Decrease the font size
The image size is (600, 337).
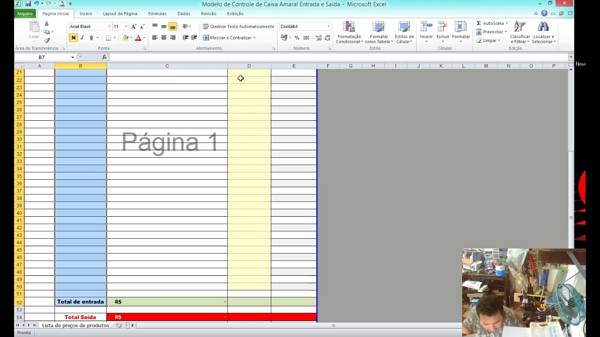[x=142, y=27]
